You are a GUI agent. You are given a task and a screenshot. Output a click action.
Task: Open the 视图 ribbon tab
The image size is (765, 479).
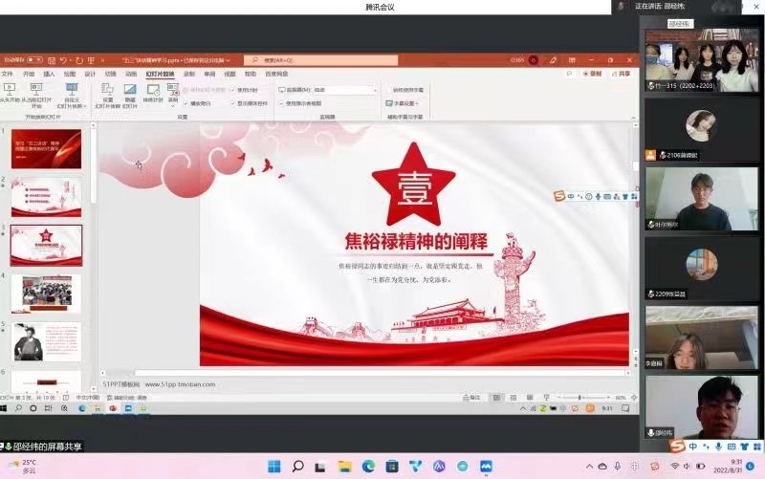tap(229, 74)
